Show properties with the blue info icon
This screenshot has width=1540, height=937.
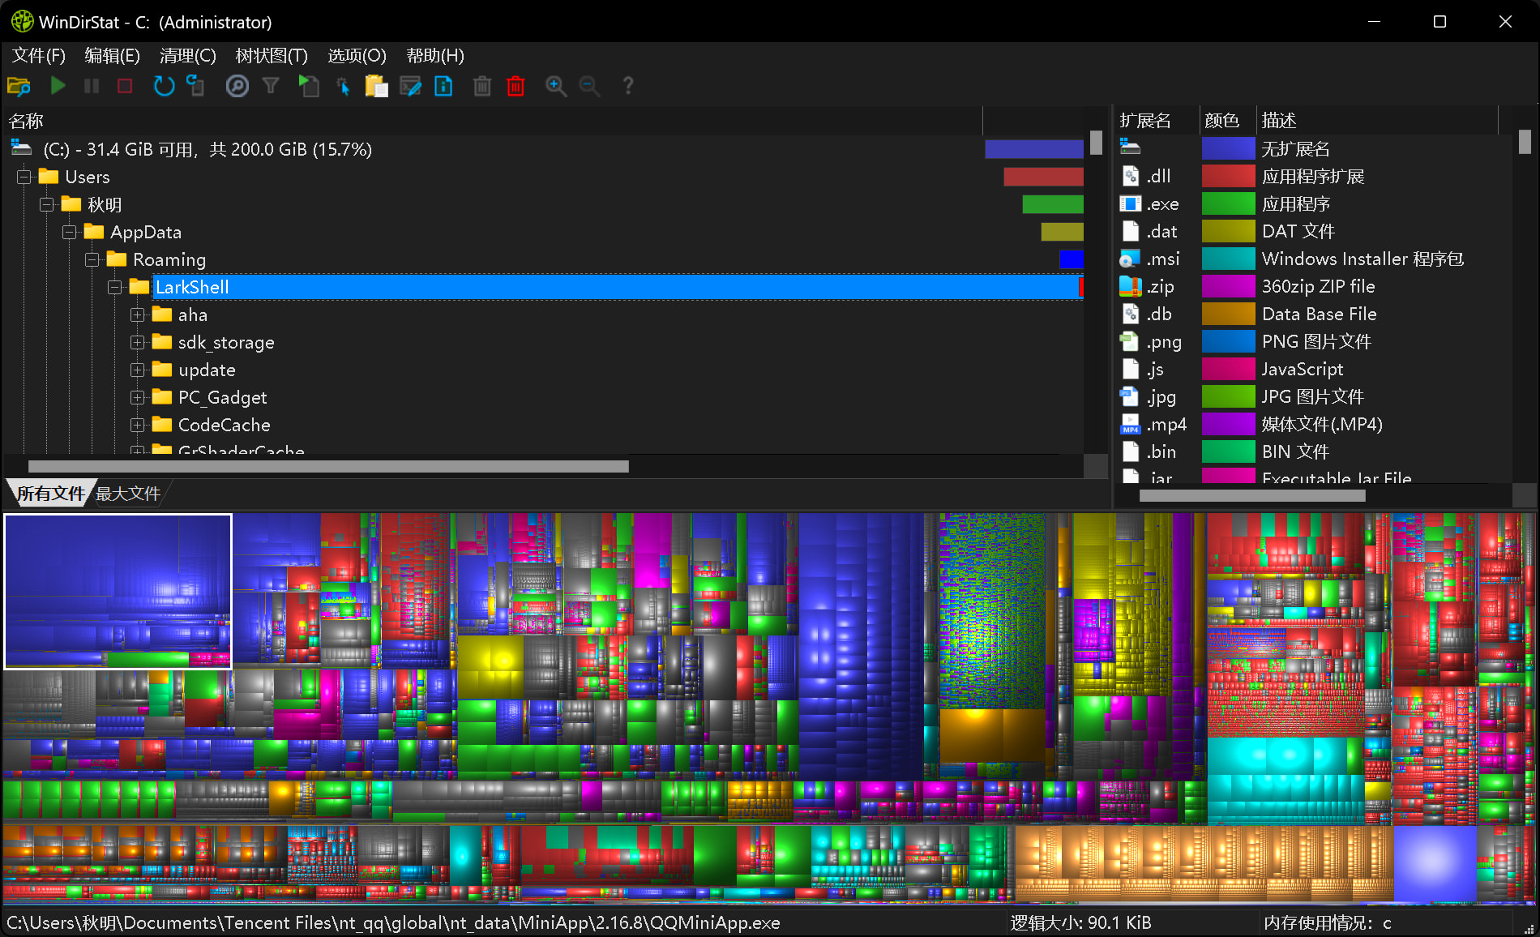[443, 86]
